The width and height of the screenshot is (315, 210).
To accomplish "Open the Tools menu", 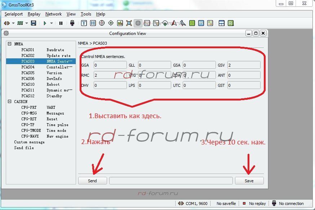I will 86,14.
